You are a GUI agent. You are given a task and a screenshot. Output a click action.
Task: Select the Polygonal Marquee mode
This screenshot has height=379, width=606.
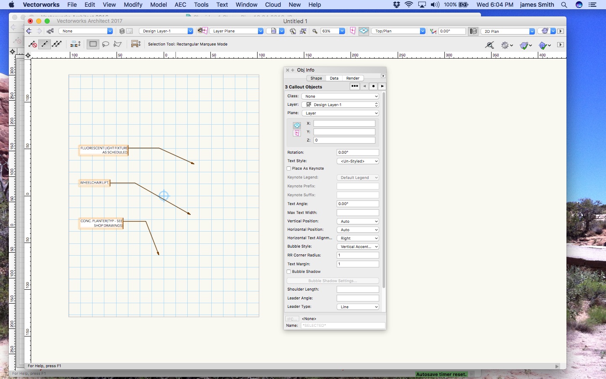coord(118,44)
